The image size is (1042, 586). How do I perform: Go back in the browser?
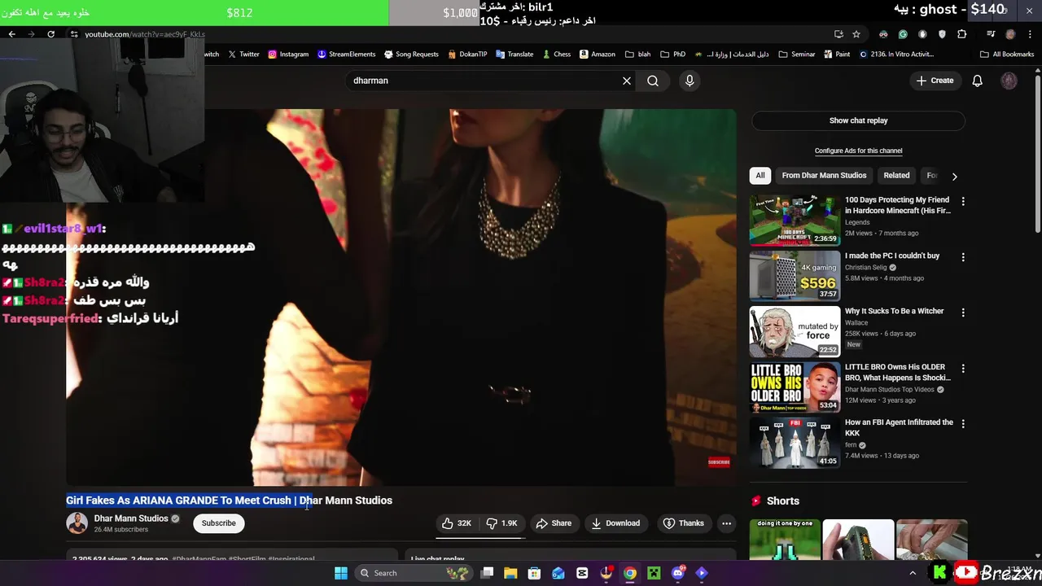coord(11,34)
